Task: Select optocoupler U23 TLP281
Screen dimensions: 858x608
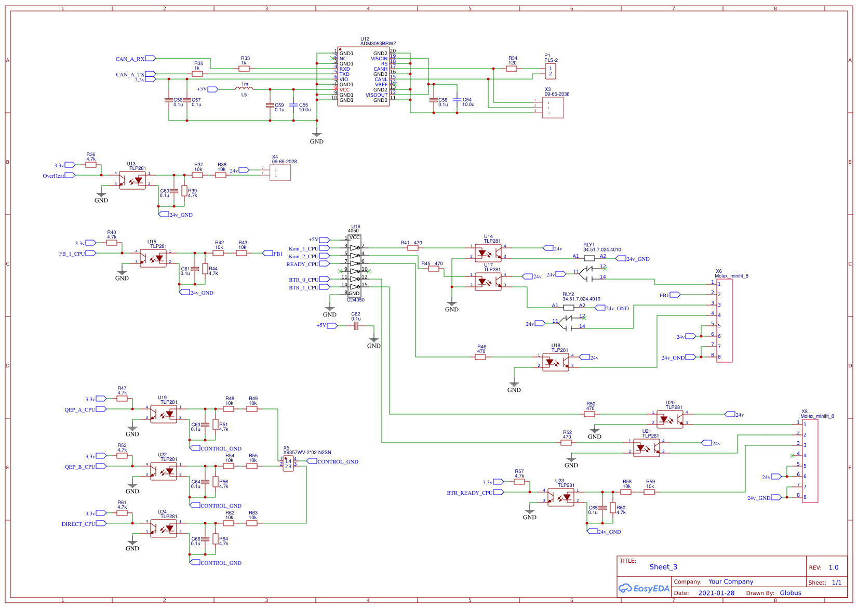Action: [561, 497]
